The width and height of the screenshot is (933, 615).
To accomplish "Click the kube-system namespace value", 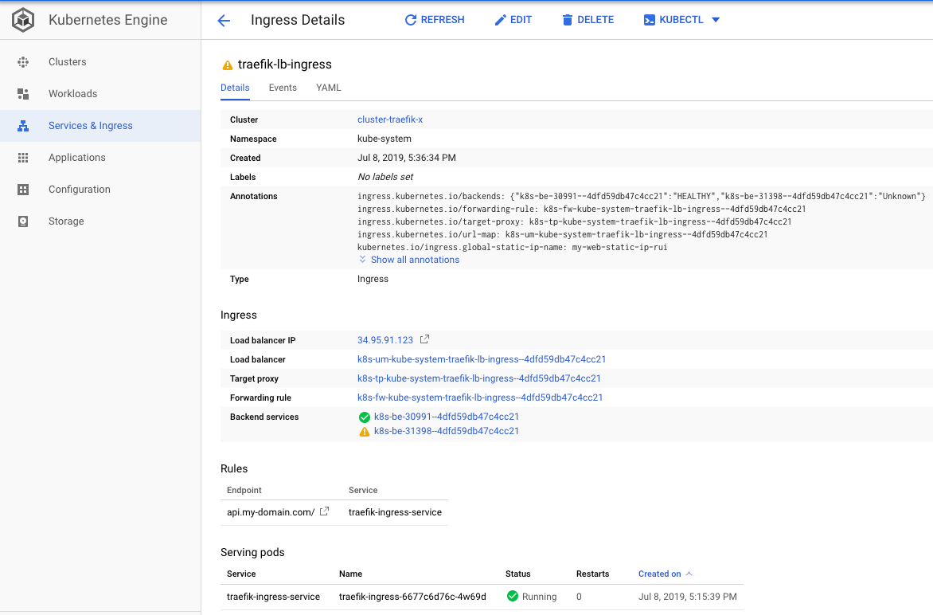I will [x=384, y=139].
